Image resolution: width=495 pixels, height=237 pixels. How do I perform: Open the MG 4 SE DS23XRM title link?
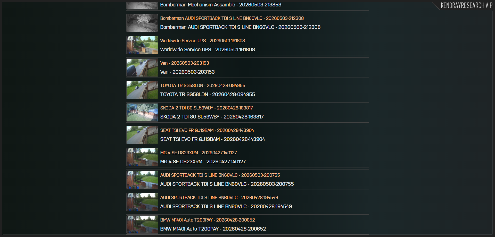(x=199, y=153)
